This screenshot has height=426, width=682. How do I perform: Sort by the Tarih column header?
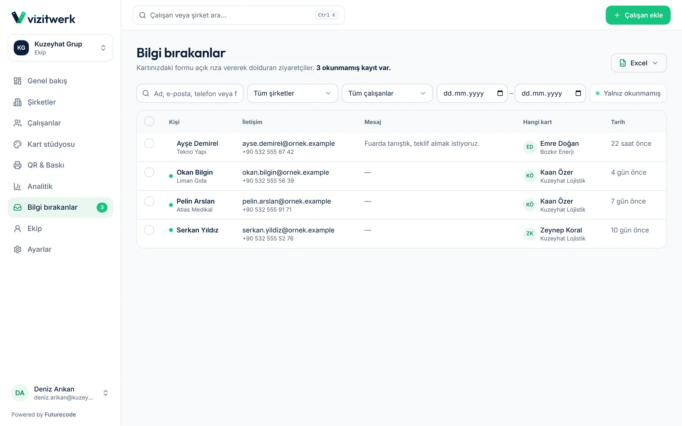618,122
